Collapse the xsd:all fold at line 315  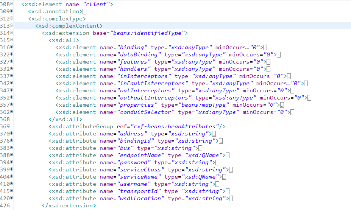(11, 40)
